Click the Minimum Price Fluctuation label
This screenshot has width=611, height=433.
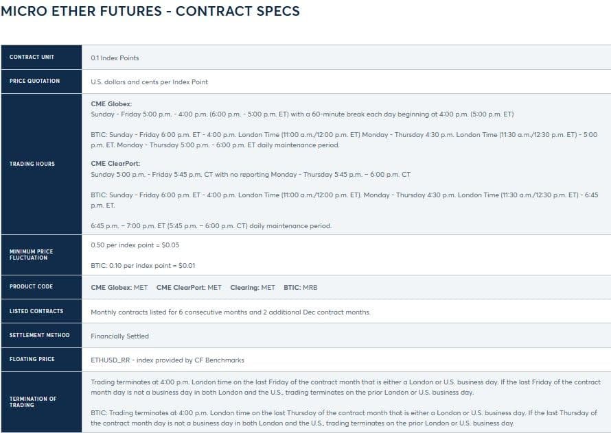[x=31, y=255]
